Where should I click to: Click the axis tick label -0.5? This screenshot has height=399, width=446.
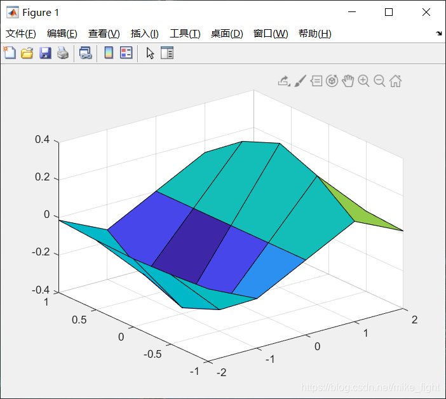pyautogui.click(x=152, y=354)
